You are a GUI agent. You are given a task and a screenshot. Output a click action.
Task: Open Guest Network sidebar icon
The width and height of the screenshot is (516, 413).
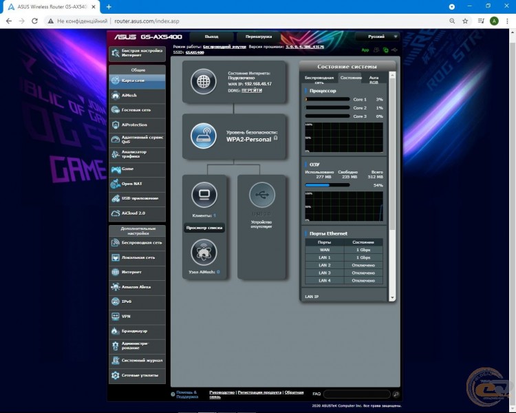tap(115, 109)
